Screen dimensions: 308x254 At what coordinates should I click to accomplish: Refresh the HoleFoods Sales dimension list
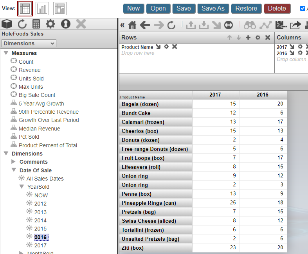(x=22, y=24)
